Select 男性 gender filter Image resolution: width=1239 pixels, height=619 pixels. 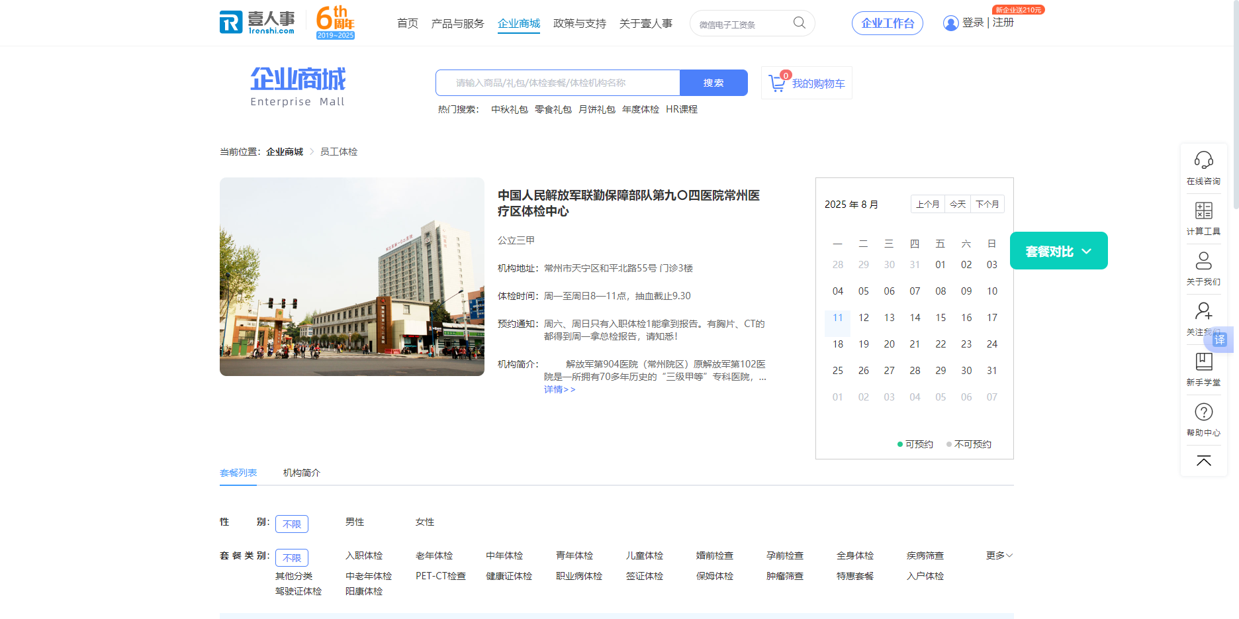[355, 522]
